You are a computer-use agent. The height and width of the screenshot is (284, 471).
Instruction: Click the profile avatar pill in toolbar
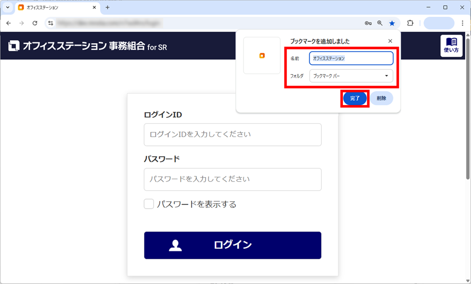(x=439, y=23)
